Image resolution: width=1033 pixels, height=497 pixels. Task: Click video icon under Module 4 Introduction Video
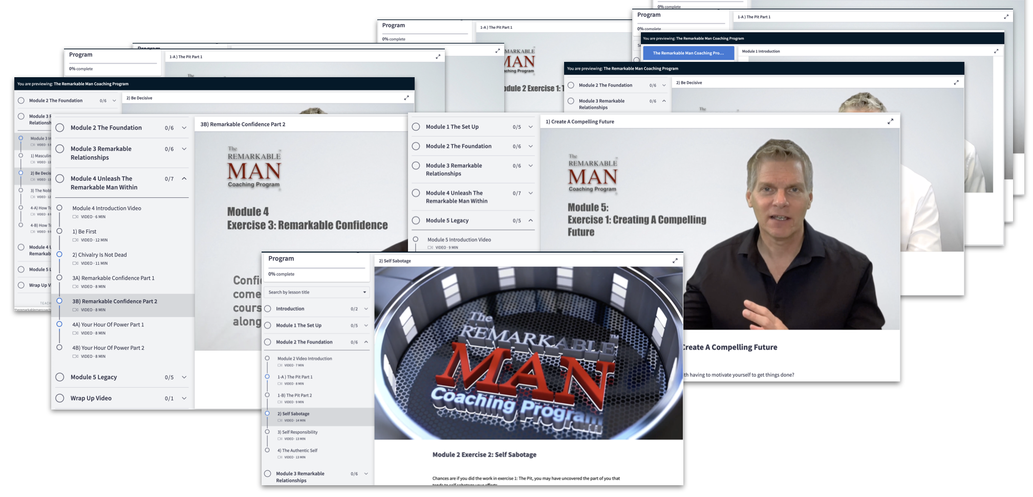(x=75, y=217)
